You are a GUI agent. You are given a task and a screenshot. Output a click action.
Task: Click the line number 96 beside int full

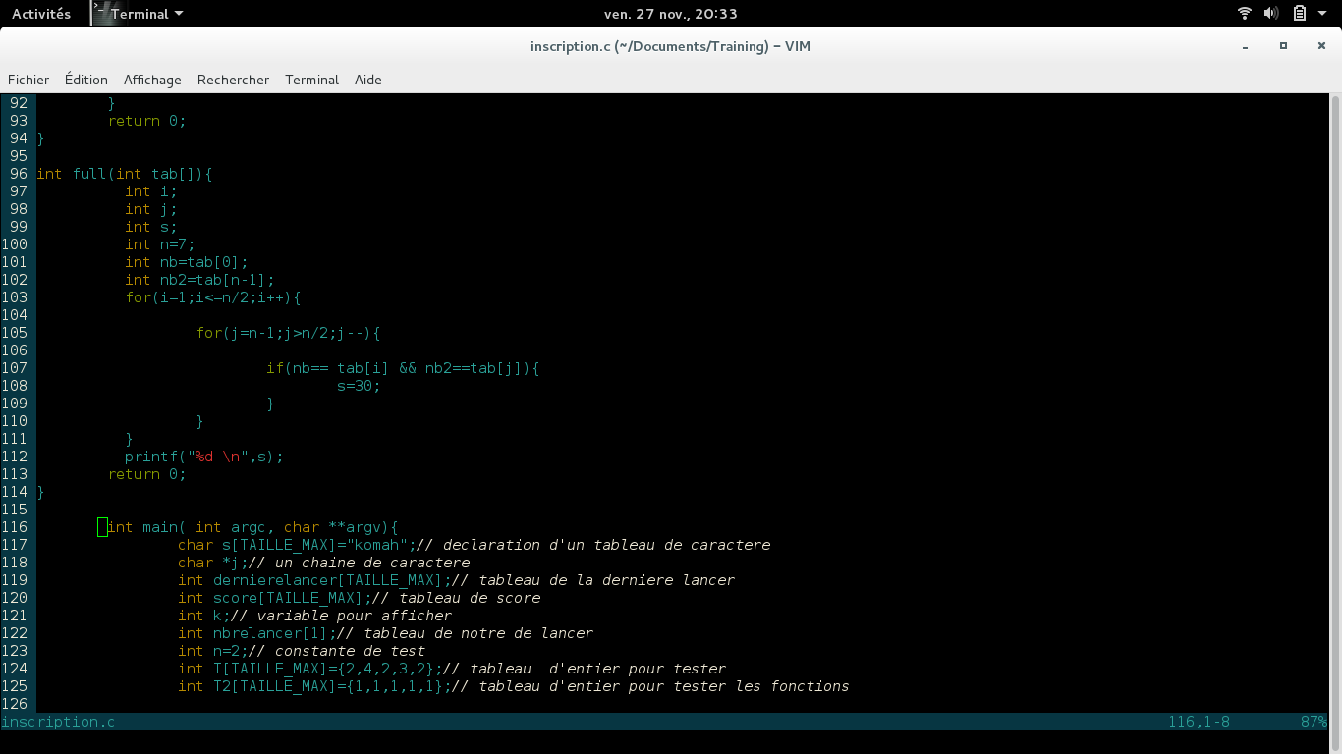pos(18,174)
